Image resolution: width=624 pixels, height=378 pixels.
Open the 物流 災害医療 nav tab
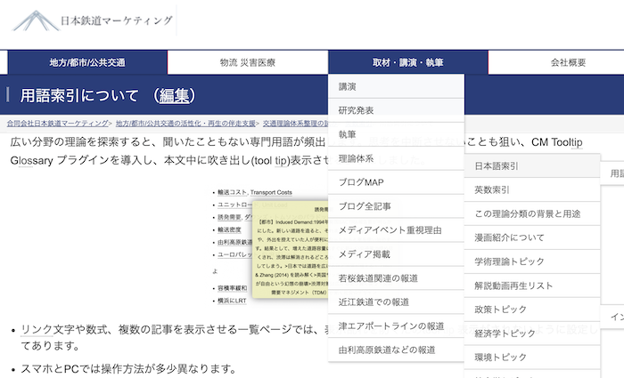tap(248, 62)
